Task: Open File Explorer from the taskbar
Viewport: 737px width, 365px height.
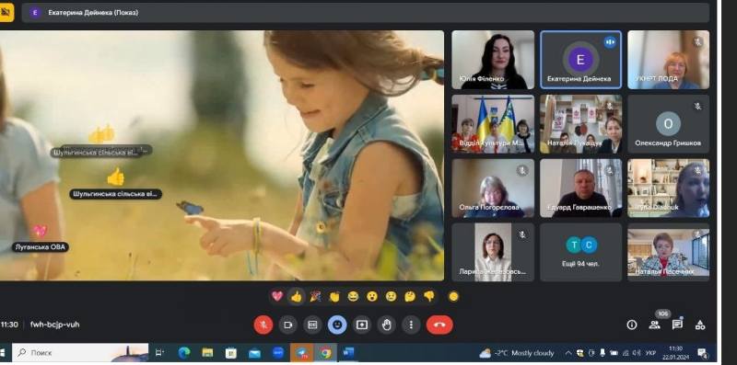Action: [x=207, y=353]
